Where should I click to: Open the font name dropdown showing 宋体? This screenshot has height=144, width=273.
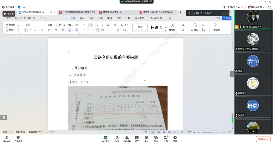point(35,25)
